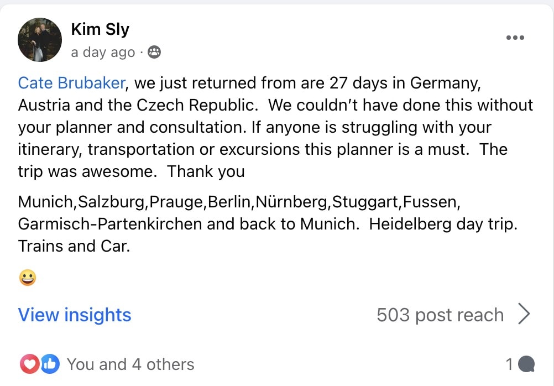Click the comment count number 1

(509, 364)
